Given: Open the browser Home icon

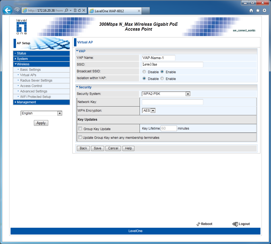Looking at the screenshot, I should pos(251,11).
